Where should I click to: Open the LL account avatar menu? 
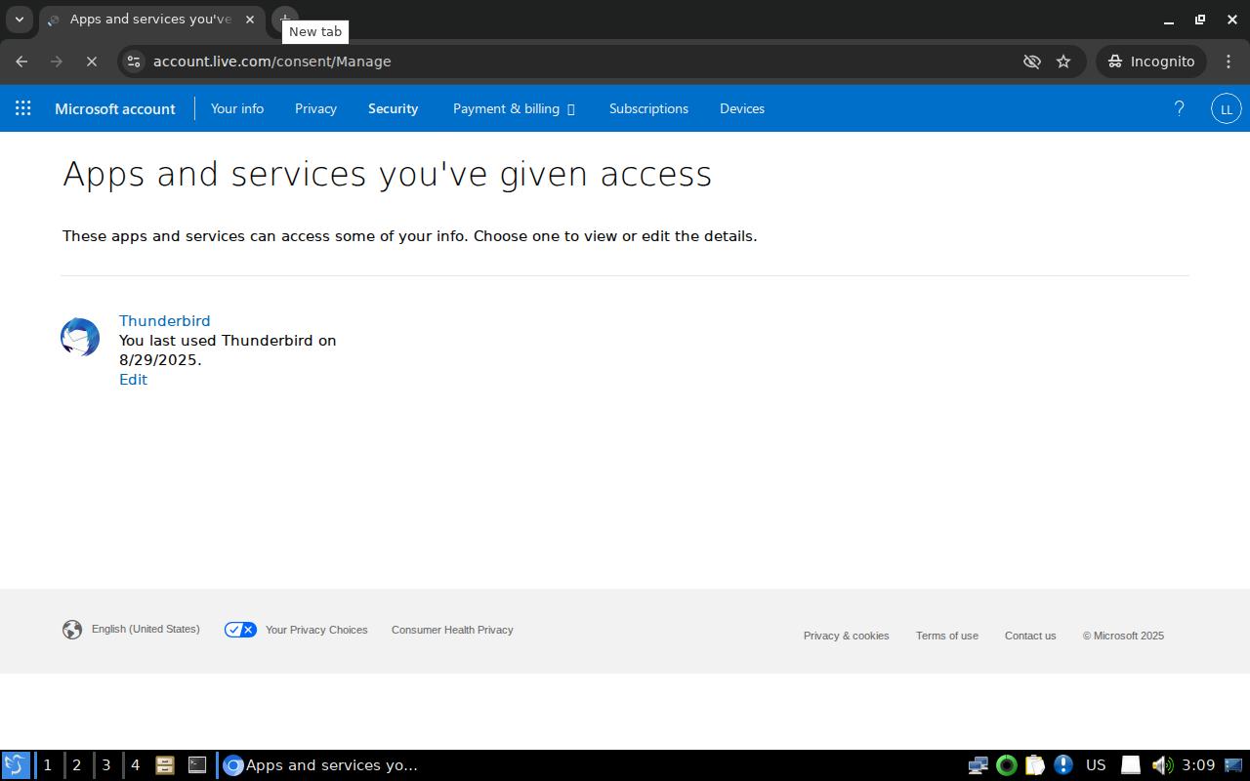pos(1227,108)
